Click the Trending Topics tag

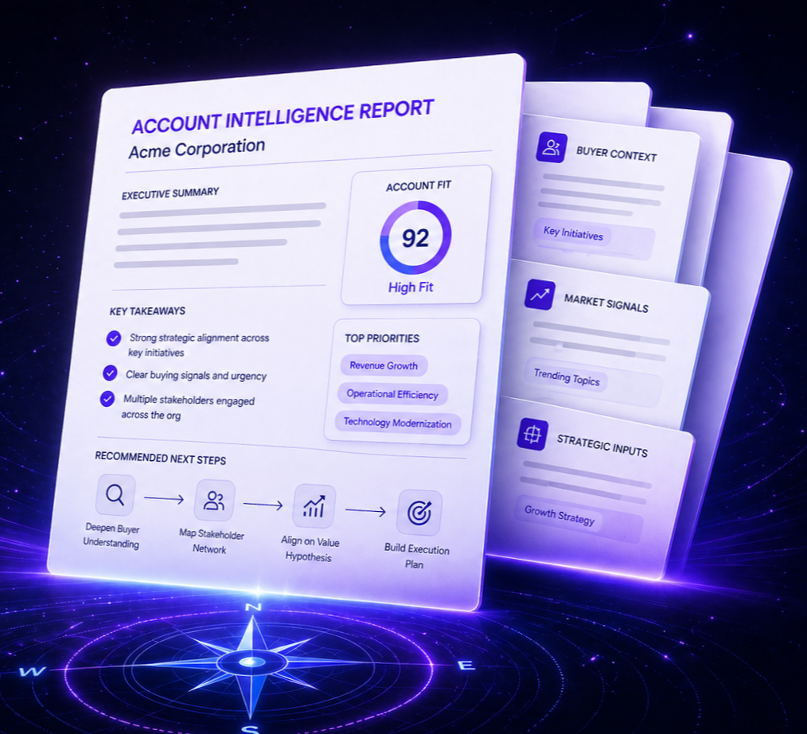point(567,377)
